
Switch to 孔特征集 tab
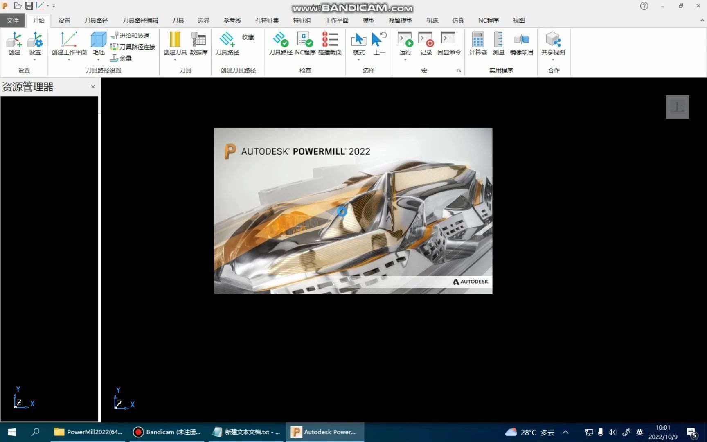pyautogui.click(x=267, y=20)
